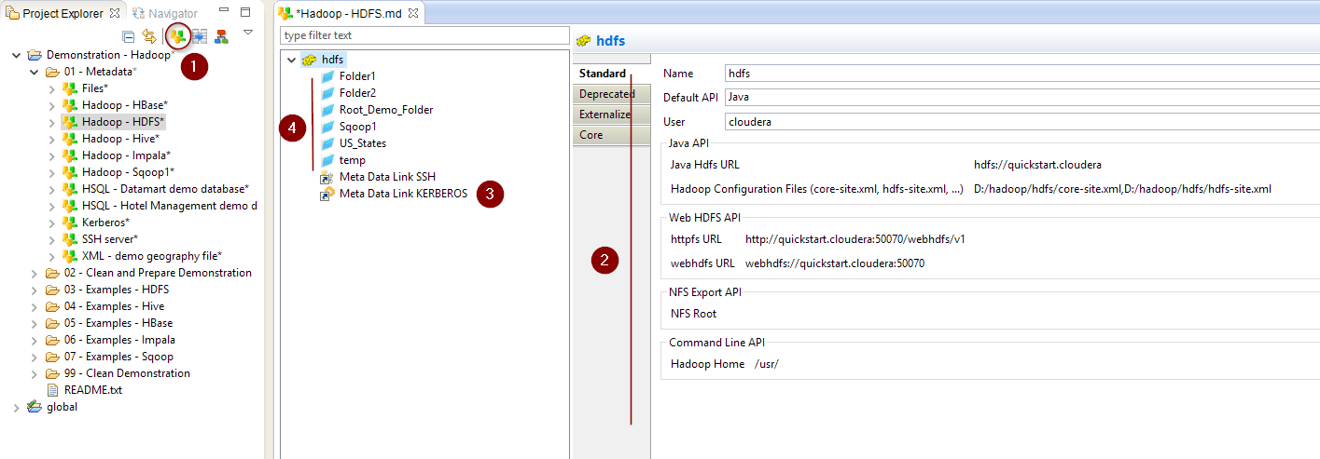Click the User field containing cloudera
Image resolution: width=1320 pixels, height=459 pixels.
pos(1021,121)
